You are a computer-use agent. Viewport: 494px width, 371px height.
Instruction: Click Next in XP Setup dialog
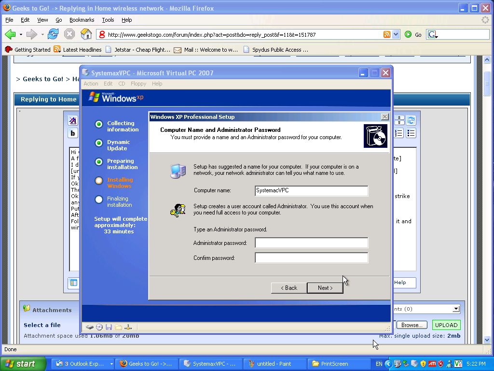325,288
